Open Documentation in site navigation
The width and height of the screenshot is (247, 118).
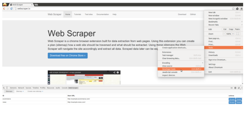coord(102,14)
